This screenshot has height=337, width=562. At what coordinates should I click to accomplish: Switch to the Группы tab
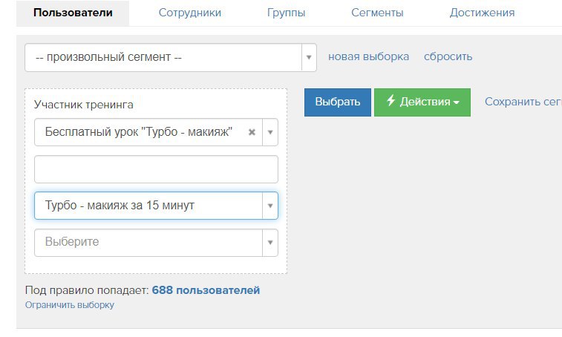point(286,13)
